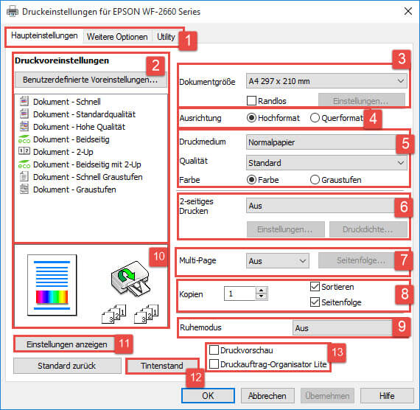The height and width of the screenshot is (410, 420).
Task: Enable the Randlos checkbox
Action: pyautogui.click(x=251, y=101)
